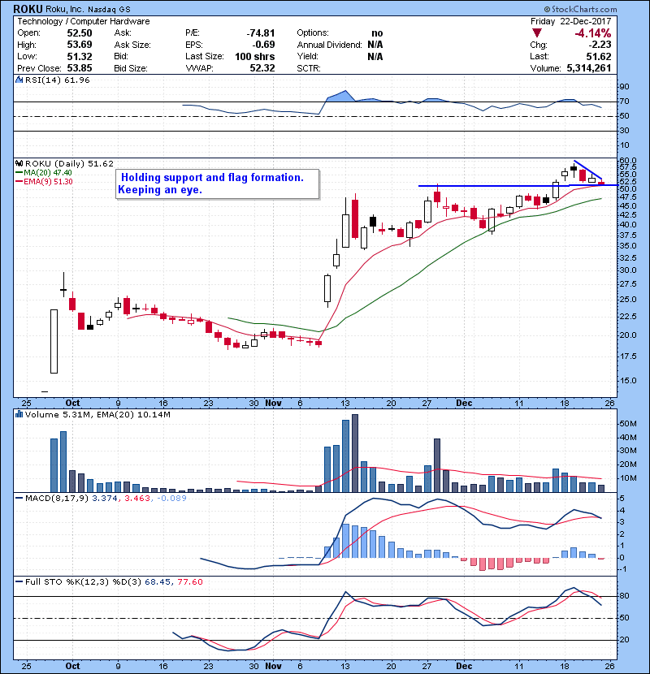This screenshot has height=674, width=650.
Task: Click the Last Size value '100 shrs'
Action: point(255,56)
